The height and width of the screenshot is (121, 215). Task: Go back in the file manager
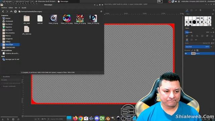[x=3, y=11]
